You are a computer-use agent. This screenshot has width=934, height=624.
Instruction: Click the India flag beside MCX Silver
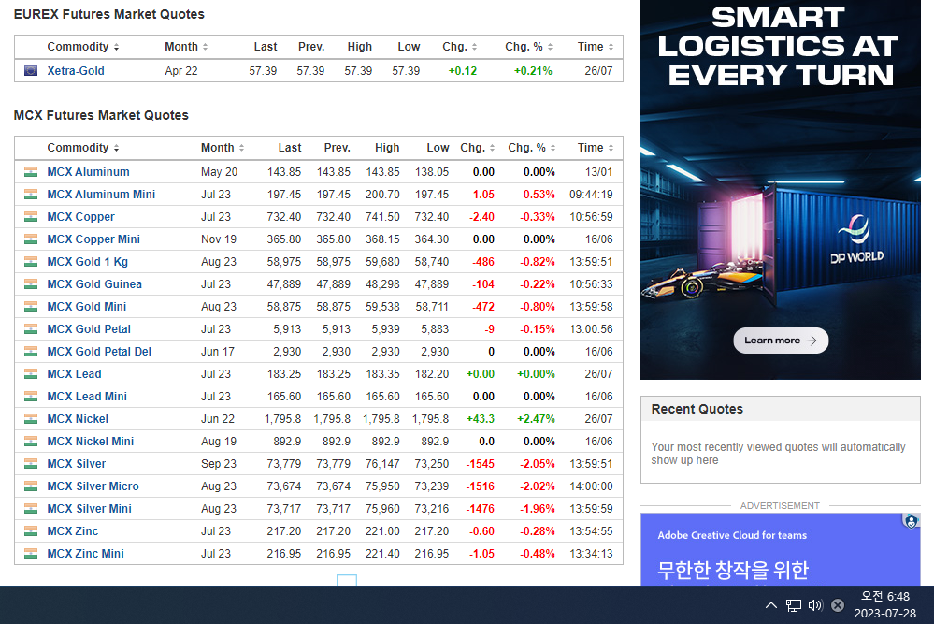[x=30, y=464]
